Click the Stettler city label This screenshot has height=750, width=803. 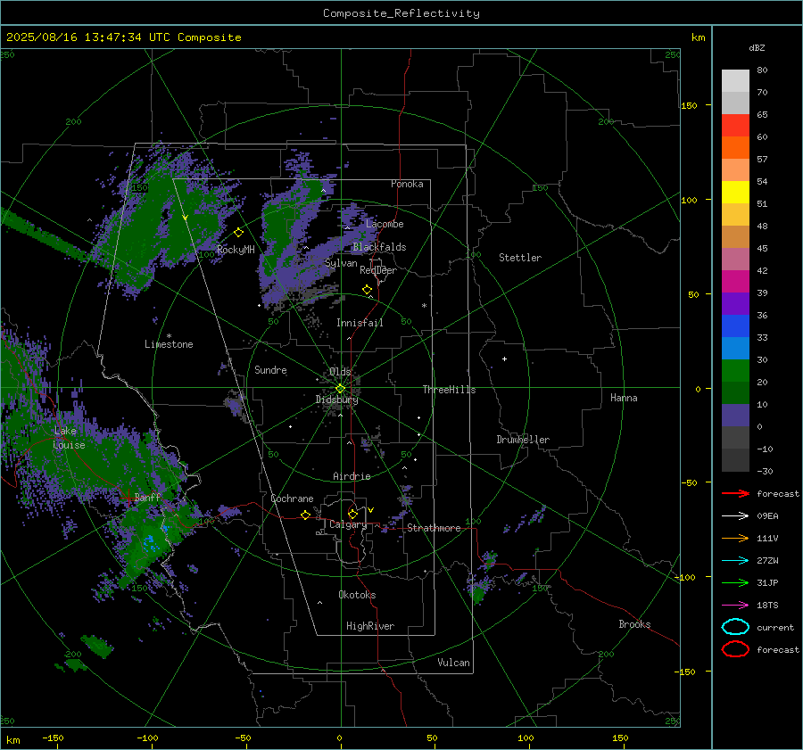(x=520, y=258)
